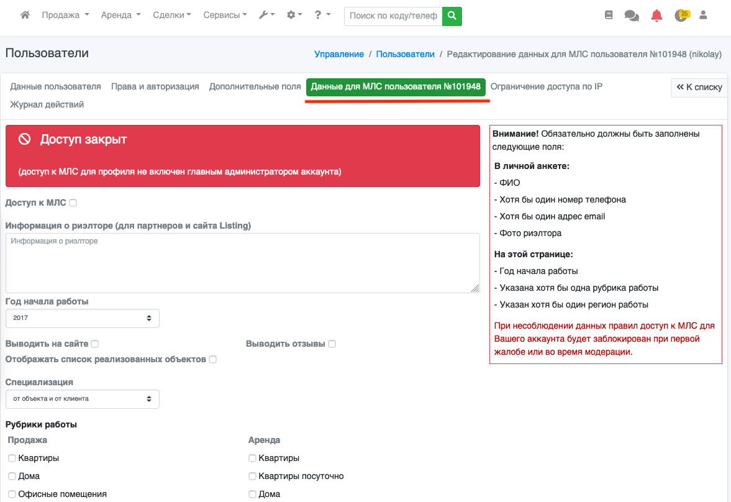Open the gear settings menu
Viewport: 731px width, 502px height.
[294, 15]
